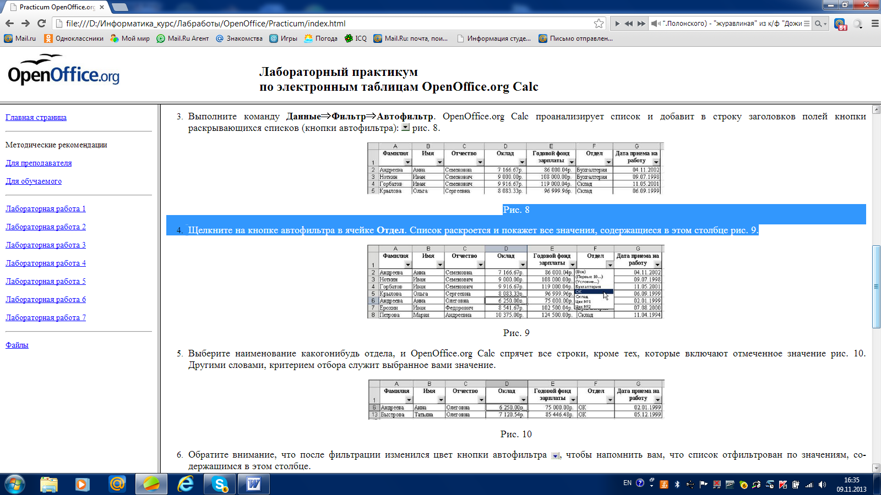This screenshot has width=881, height=495.
Task: Open the Погода bookmark
Action: pos(321,38)
